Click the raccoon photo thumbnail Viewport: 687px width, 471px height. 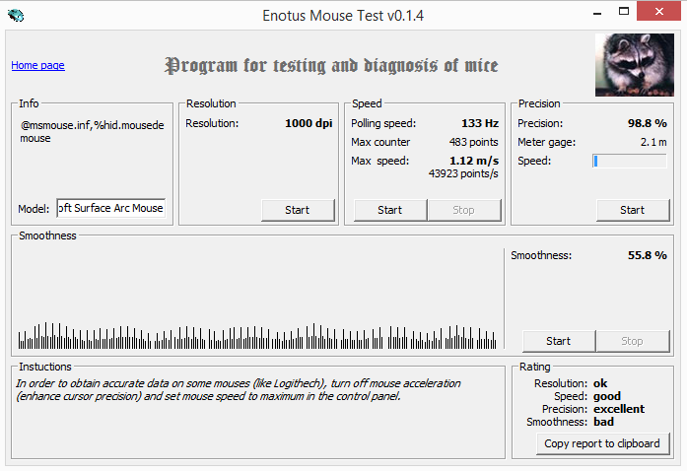[x=635, y=65]
